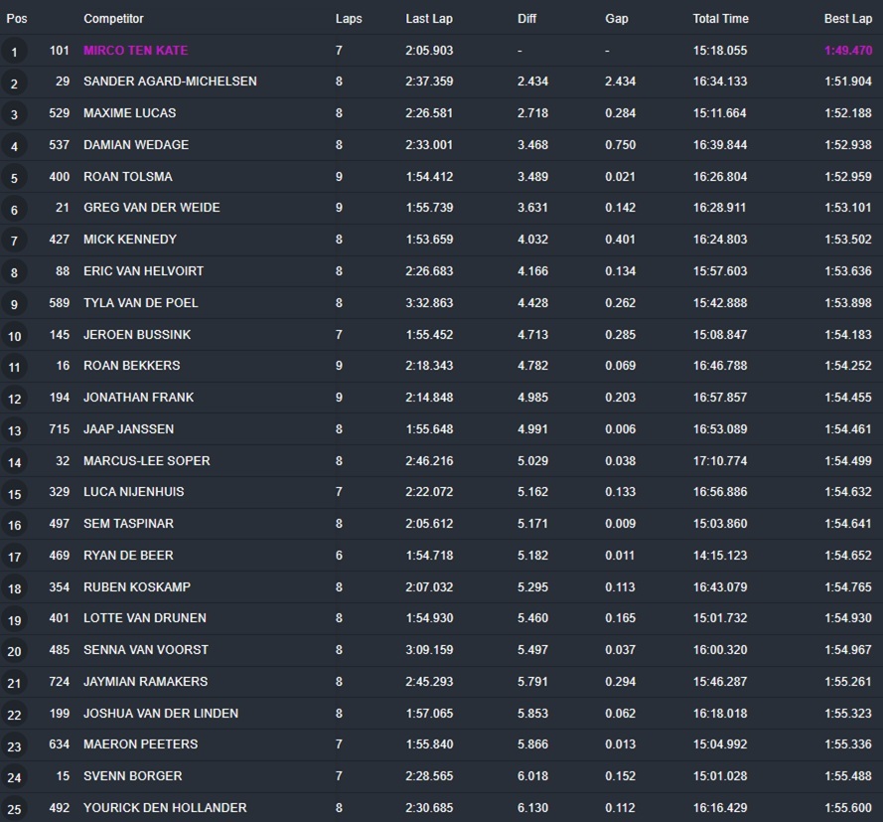Select the position 5 circle badge
This screenshot has height=822, width=883.
[14, 178]
